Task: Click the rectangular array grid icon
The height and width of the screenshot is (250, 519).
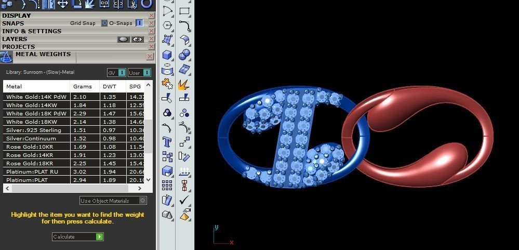Action: 168,185
